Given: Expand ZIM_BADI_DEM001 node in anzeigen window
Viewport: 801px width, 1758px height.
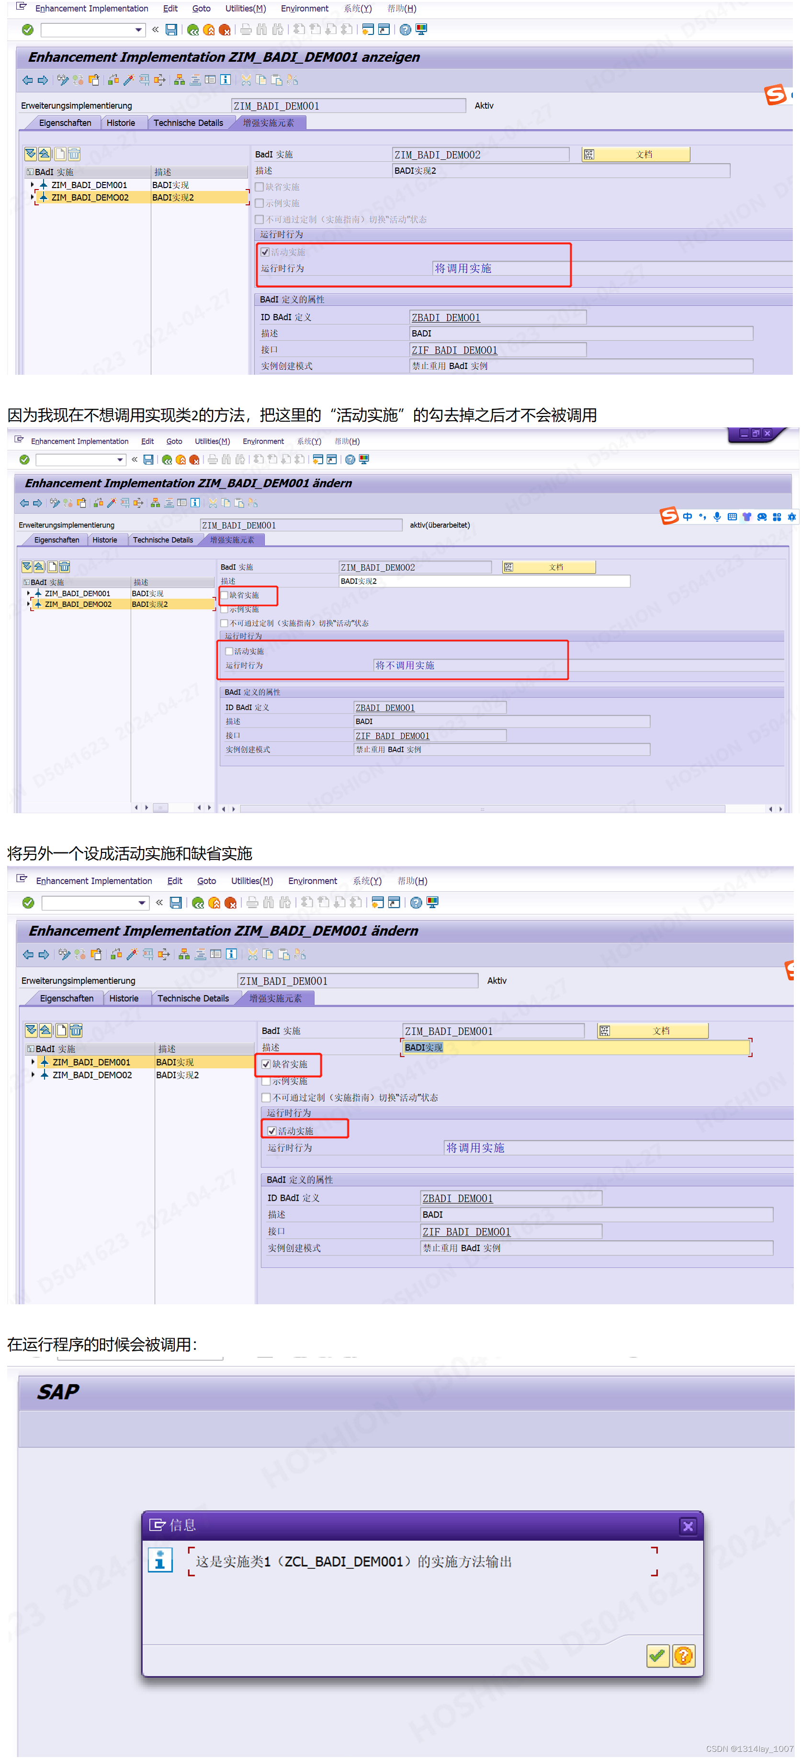Looking at the screenshot, I should (32, 186).
